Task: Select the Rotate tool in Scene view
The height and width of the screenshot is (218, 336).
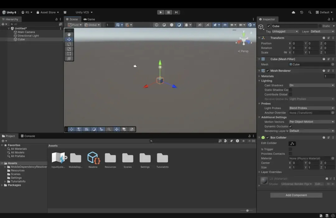Action: pos(69,44)
